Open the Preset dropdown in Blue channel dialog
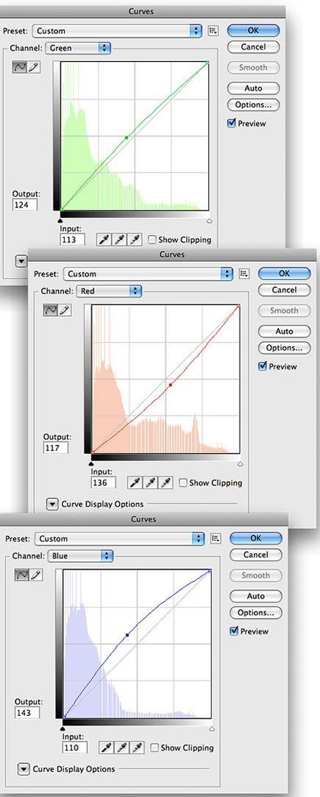 [x=119, y=538]
